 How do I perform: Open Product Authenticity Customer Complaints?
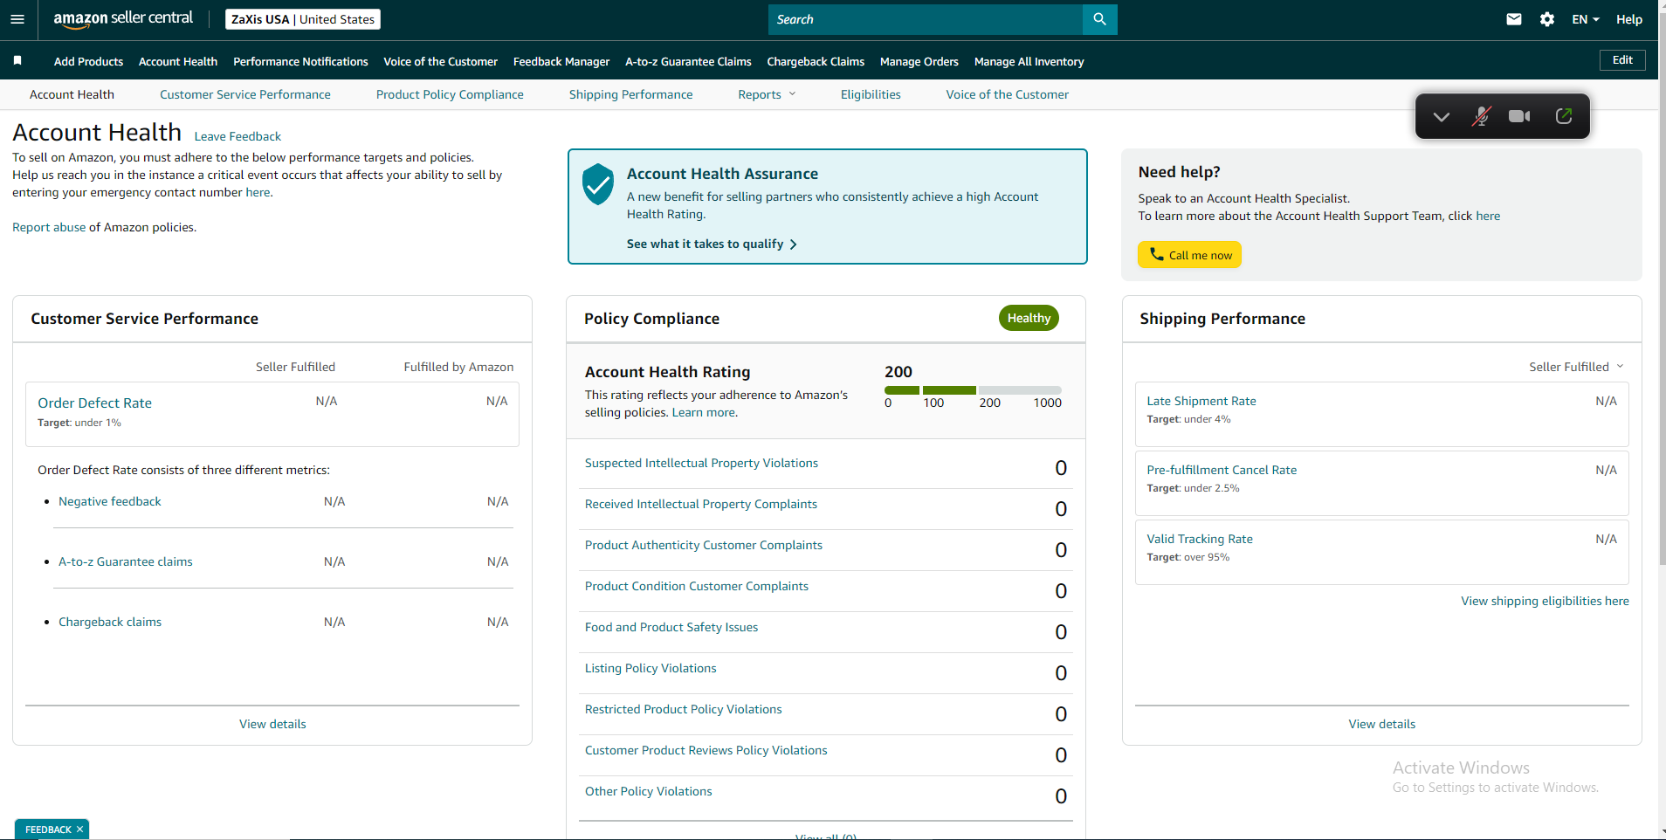tap(704, 545)
